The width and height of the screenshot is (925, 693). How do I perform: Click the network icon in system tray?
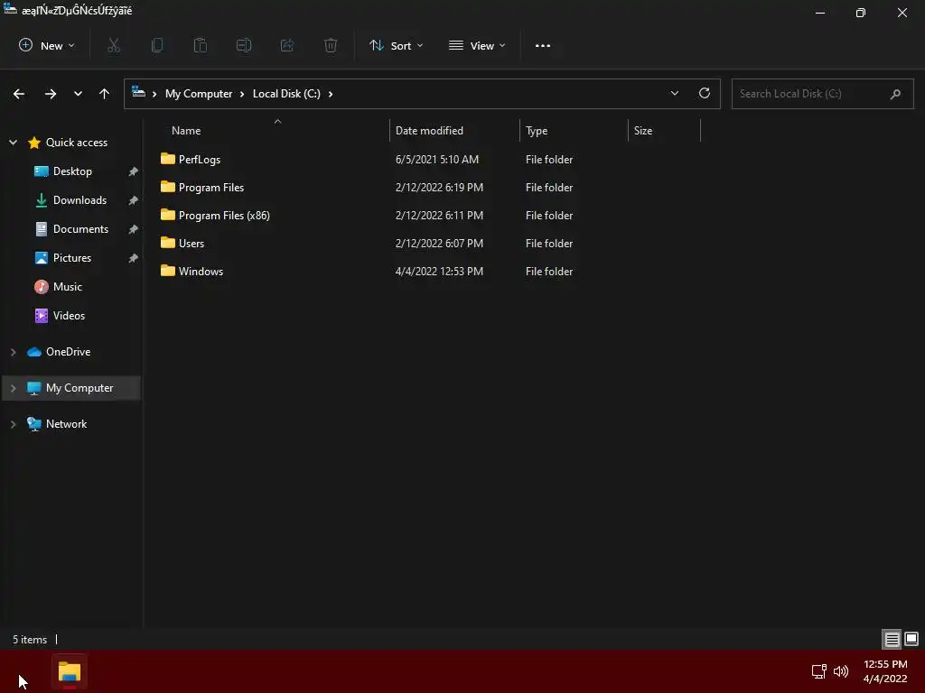tap(818, 671)
